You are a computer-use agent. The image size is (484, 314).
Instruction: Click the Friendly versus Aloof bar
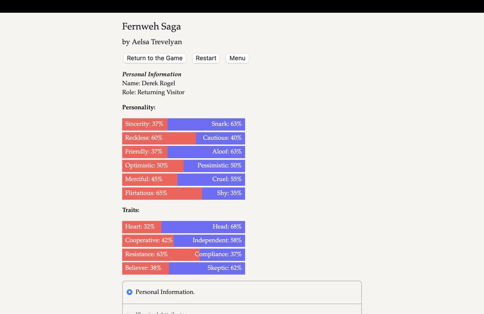pos(183,151)
